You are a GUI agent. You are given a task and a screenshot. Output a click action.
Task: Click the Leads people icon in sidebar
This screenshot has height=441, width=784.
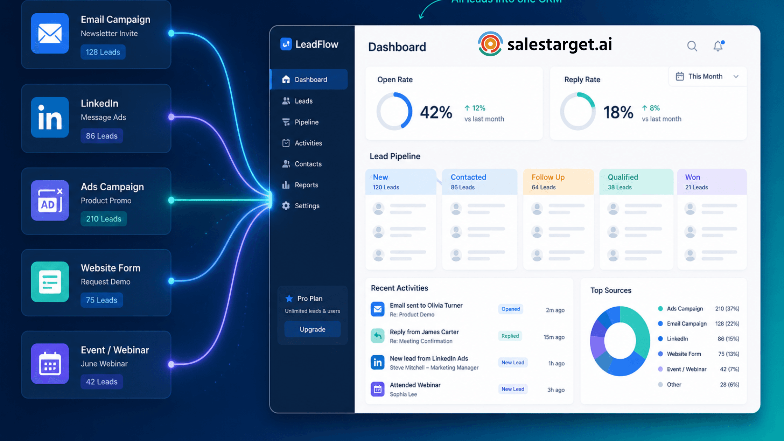[286, 101]
